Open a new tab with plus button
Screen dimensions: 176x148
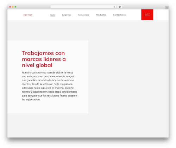[167, 8]
